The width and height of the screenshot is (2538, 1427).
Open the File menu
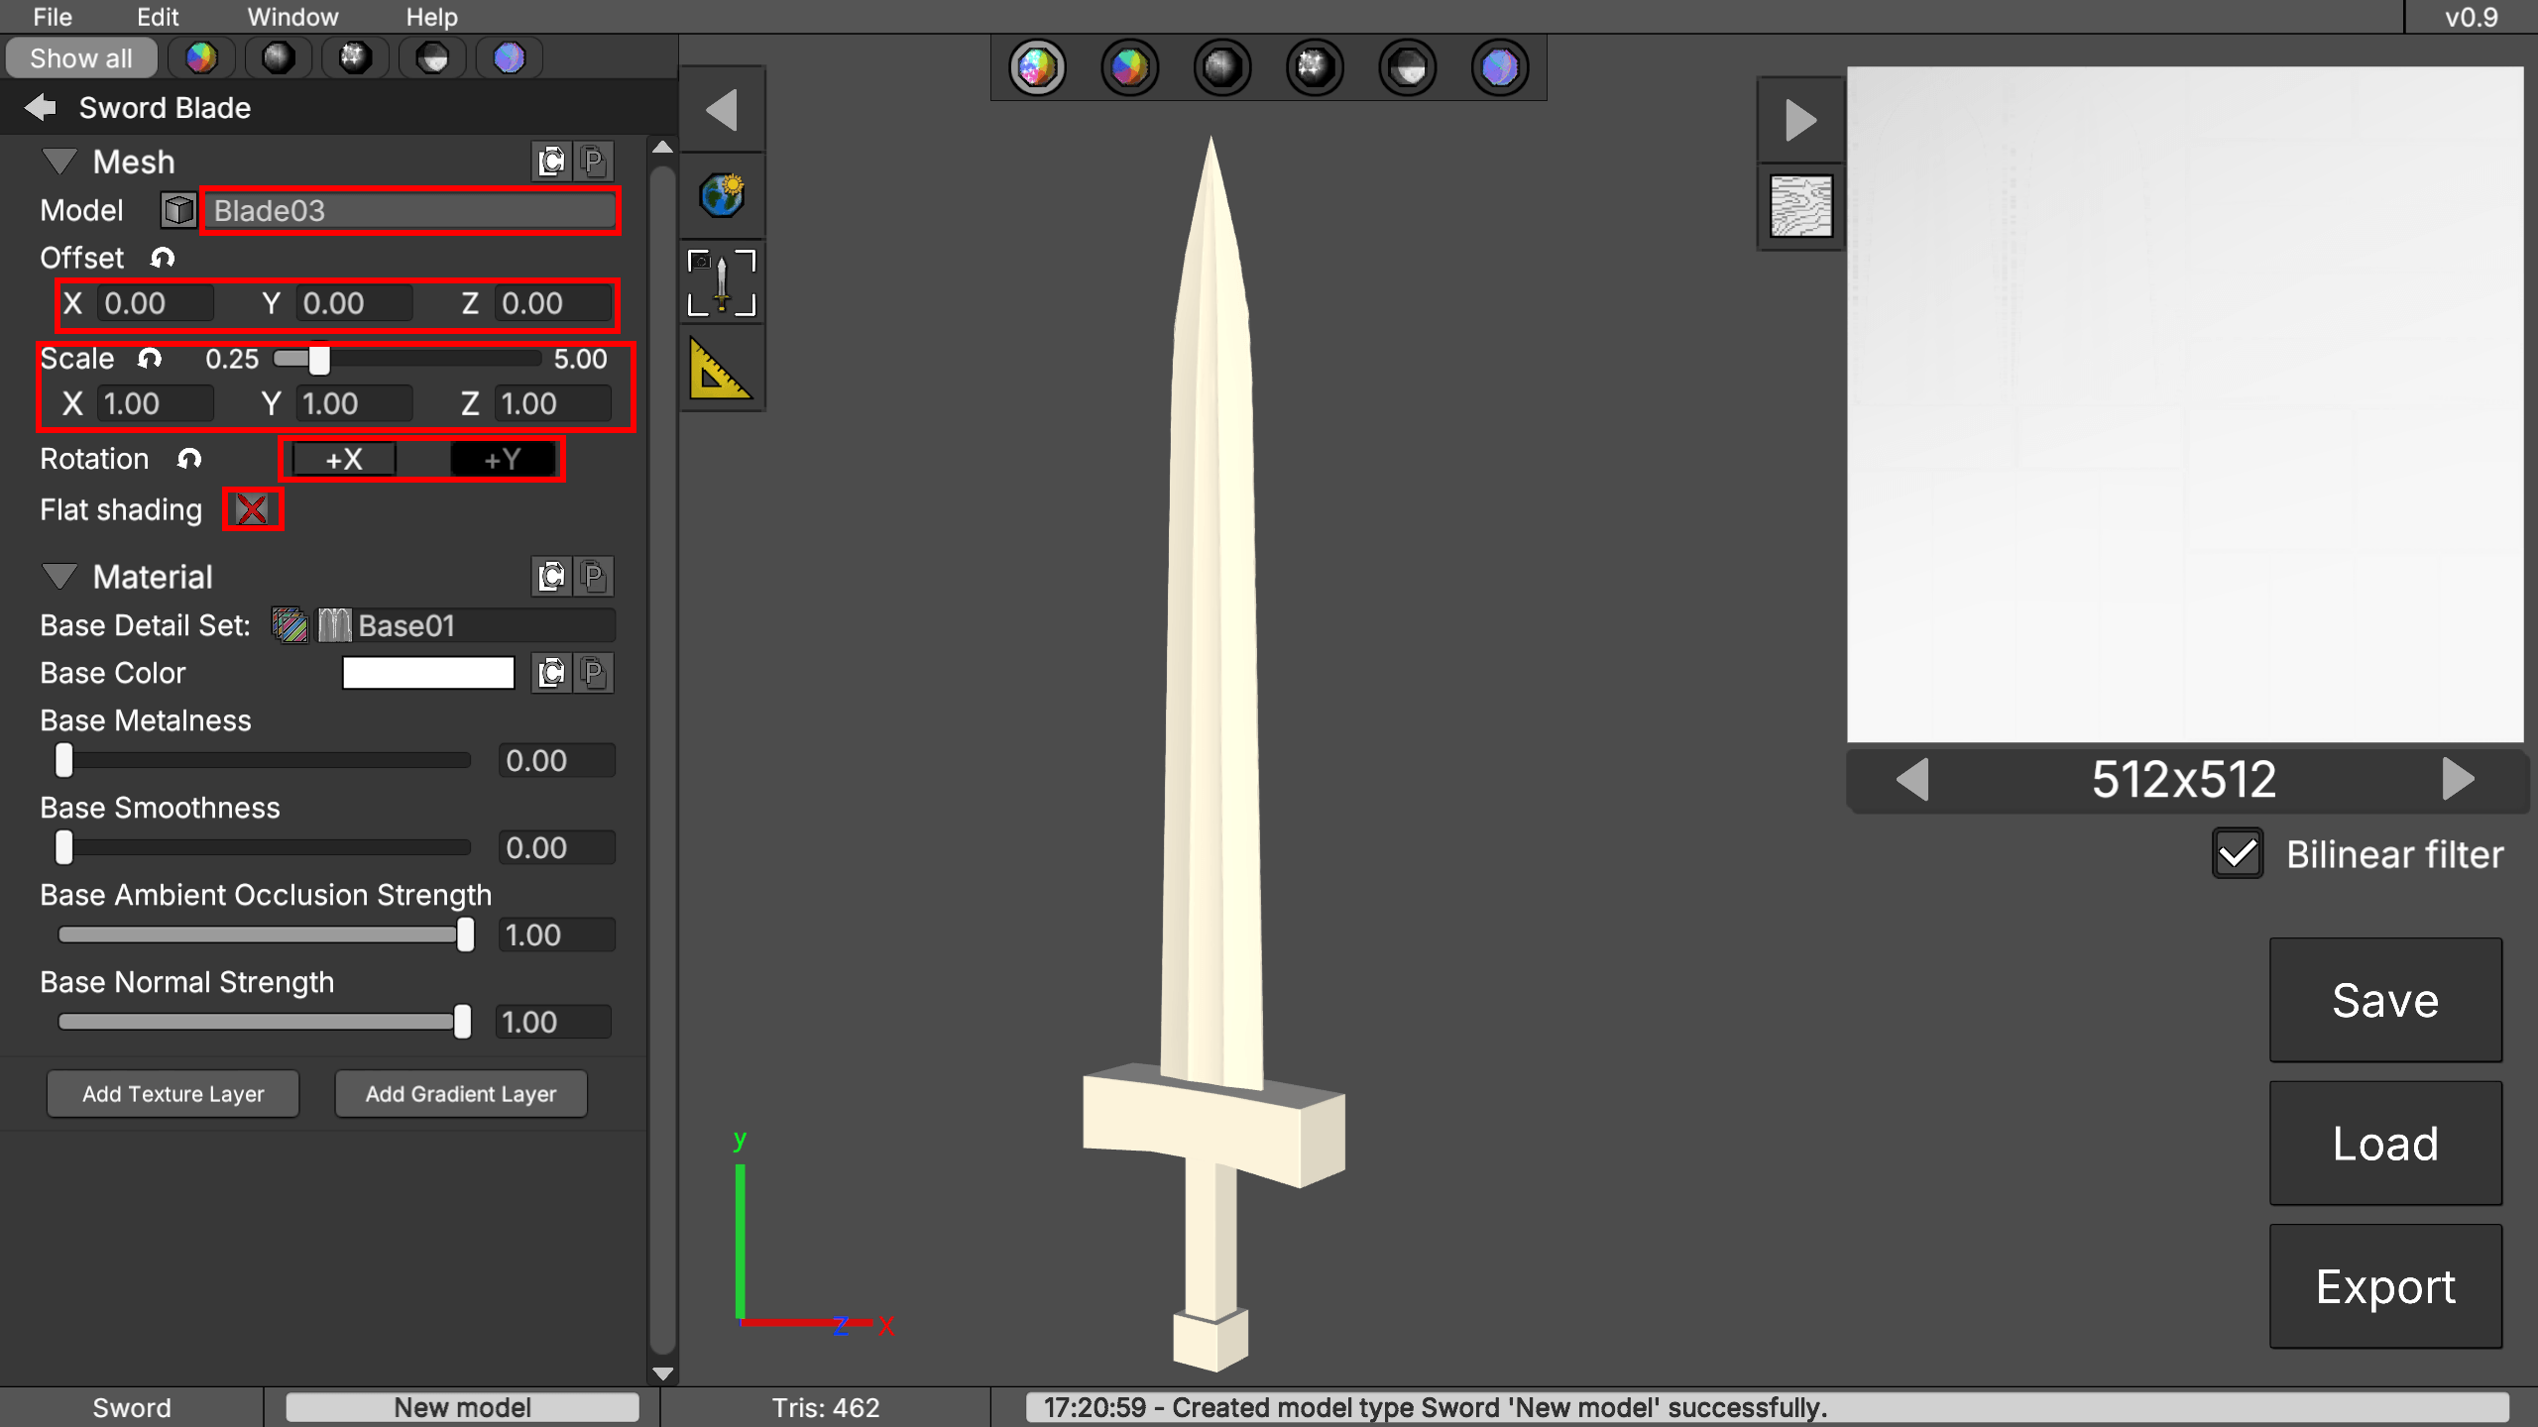point(53,17)
